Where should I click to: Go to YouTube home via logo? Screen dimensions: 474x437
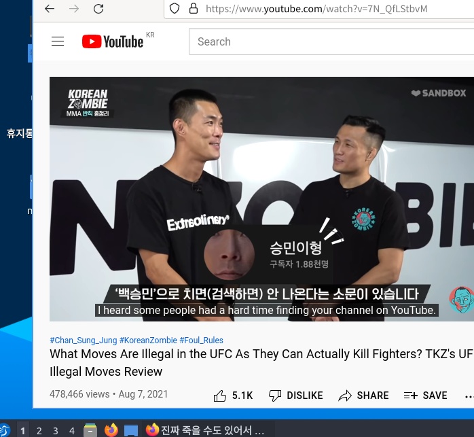point(113,41)
